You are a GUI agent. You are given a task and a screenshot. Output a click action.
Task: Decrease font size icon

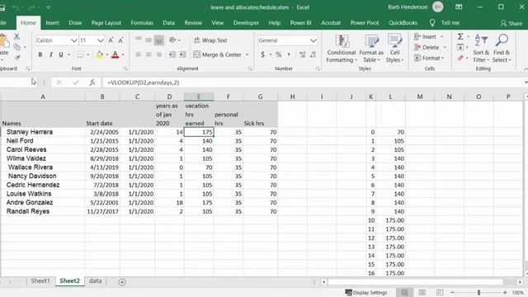pyautogui.click(x=121, y=40)
